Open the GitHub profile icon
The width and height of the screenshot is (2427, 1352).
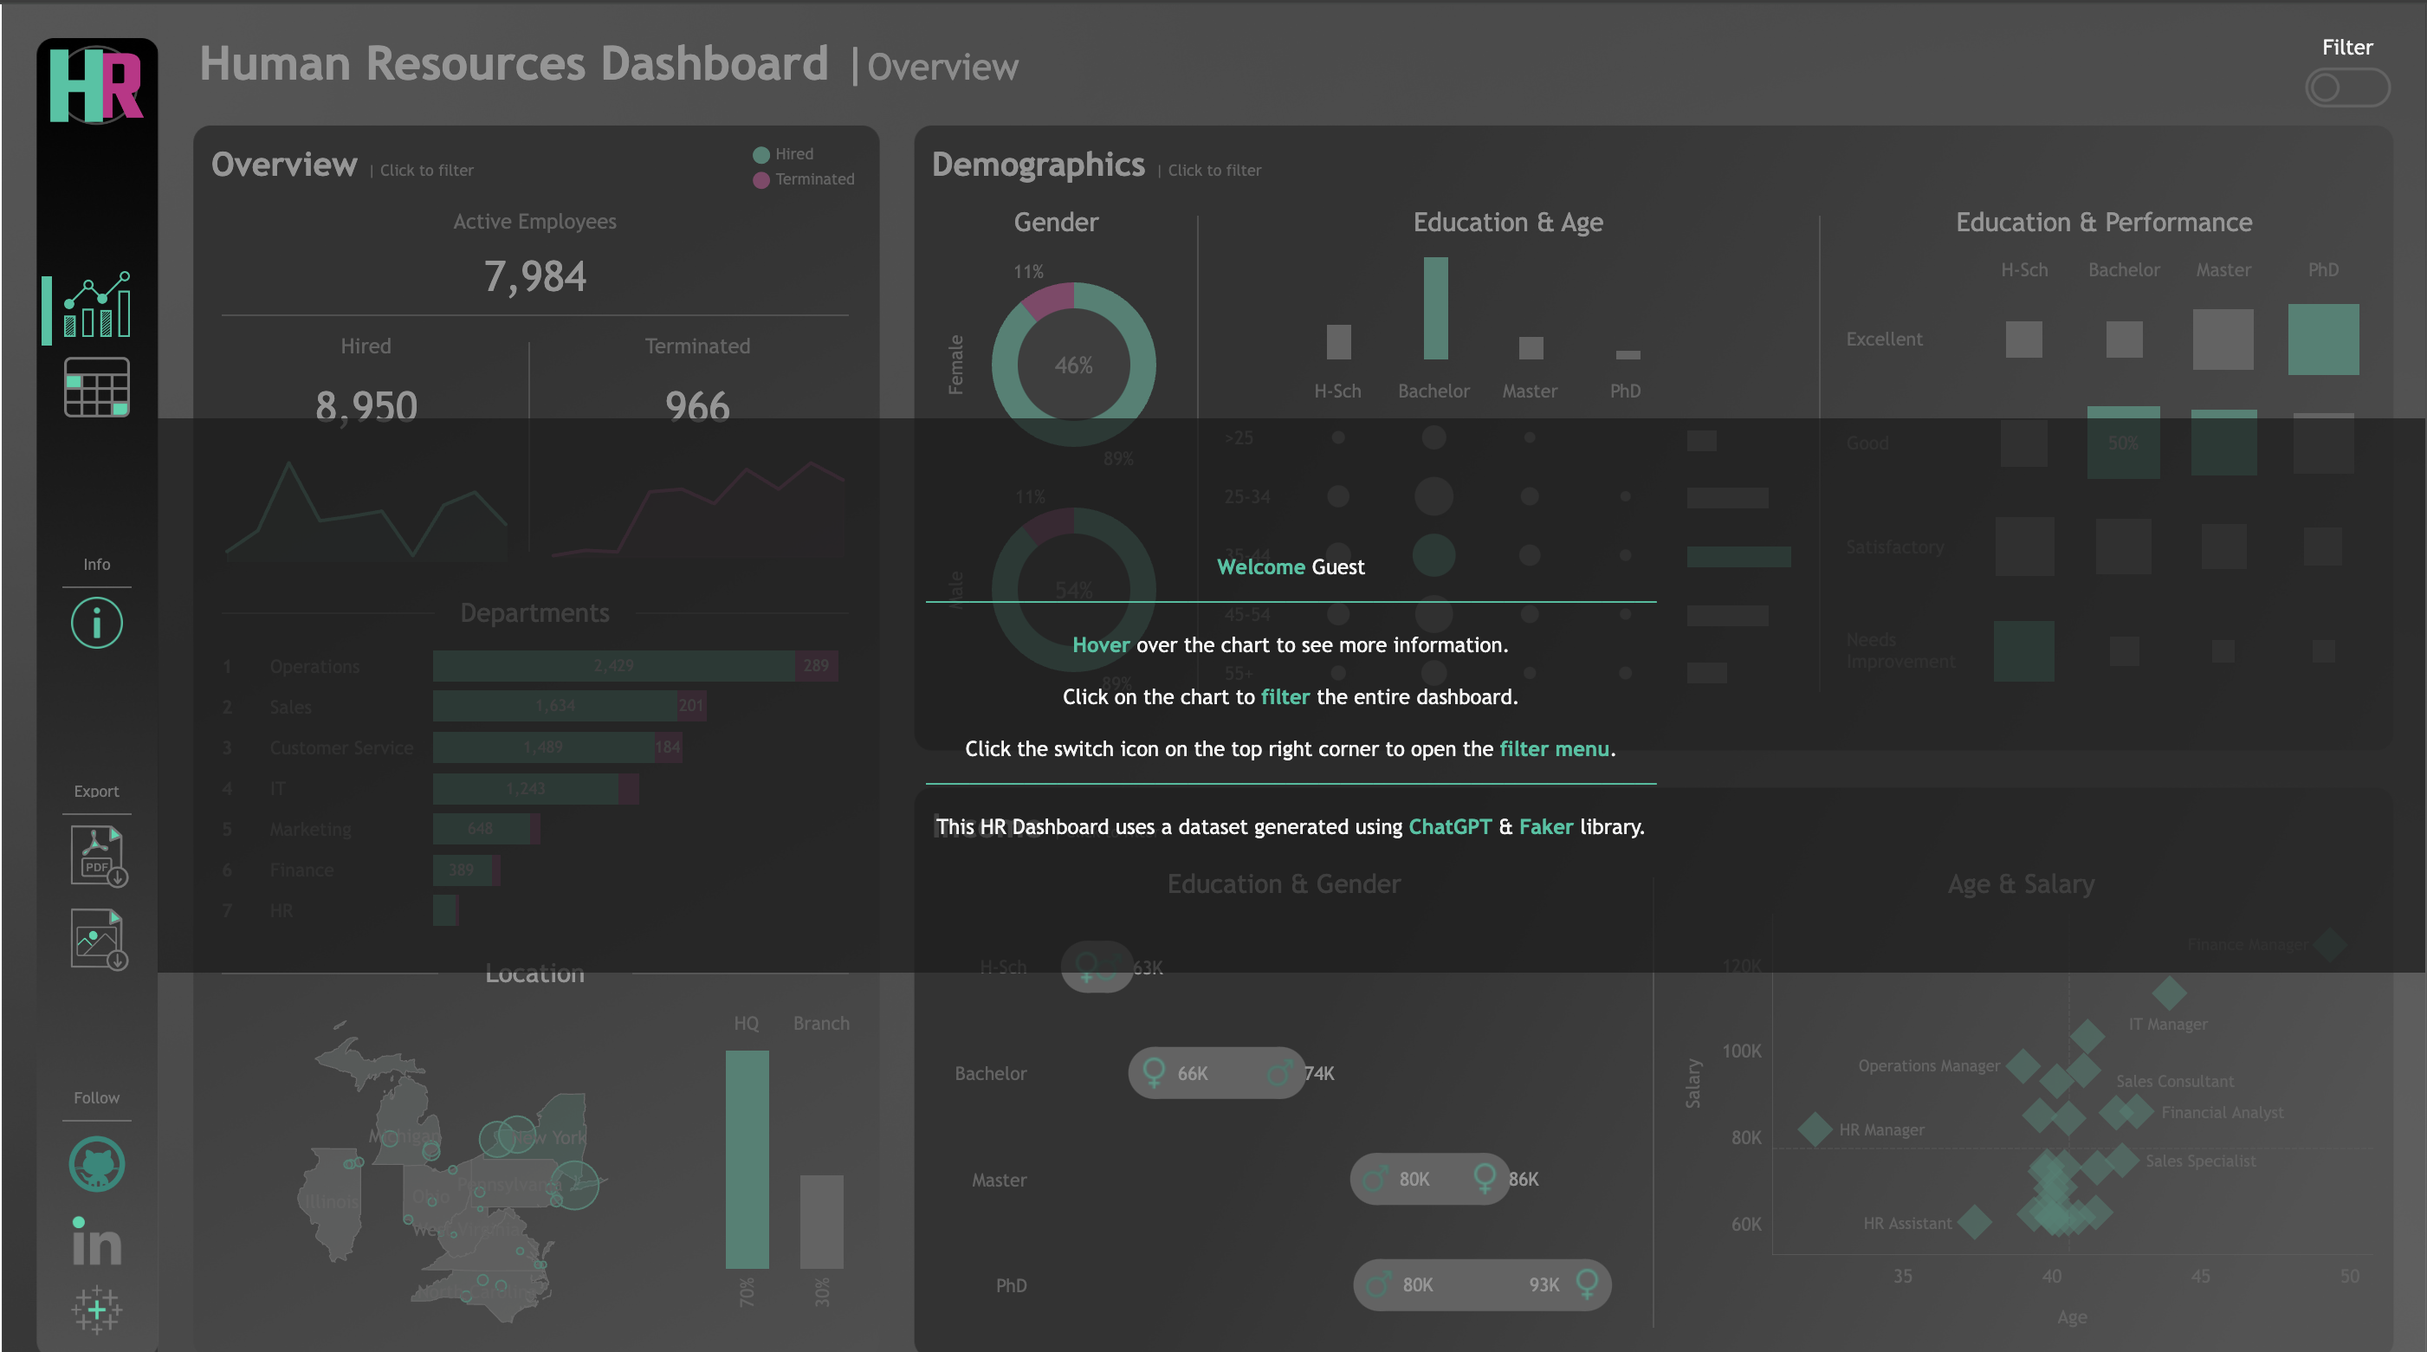(x=95, y=1165)
